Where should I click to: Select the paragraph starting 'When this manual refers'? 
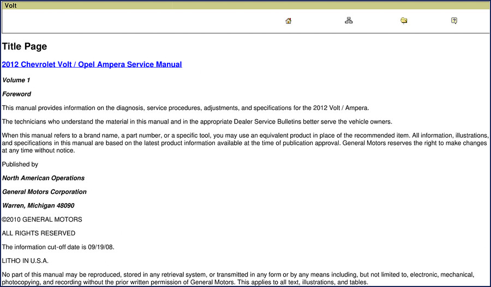coord(245,143)
